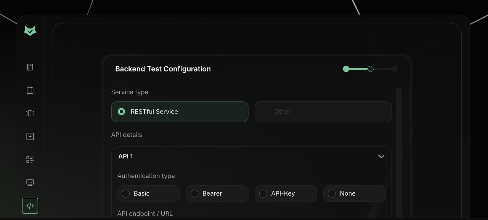The height and width of the screenshot is (220, 488).
Task: Click the smiley calendar sidebar icon
Action: pyautogui.click(x=30, y=90)
